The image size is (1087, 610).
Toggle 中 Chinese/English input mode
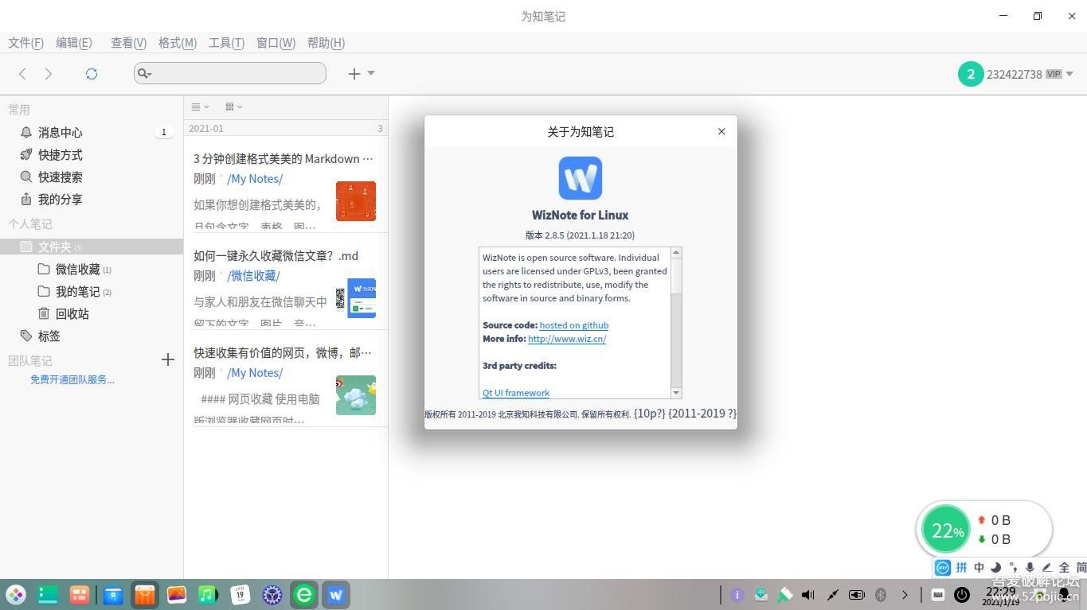pyautogui.click(x=979, y=567)
